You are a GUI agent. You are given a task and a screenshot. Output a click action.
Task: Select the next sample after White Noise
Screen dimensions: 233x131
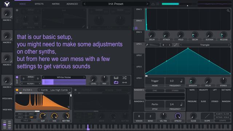tap(84, 77)
